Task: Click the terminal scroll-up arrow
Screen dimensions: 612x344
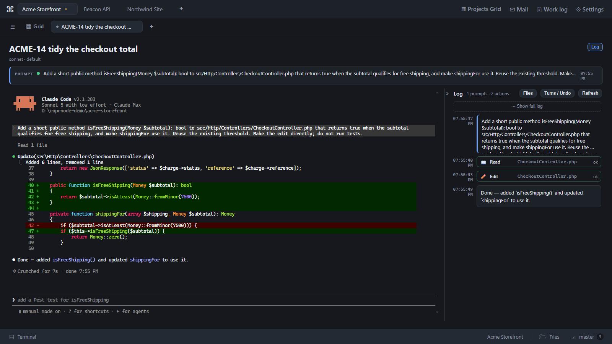Action: tap(437, 93)
